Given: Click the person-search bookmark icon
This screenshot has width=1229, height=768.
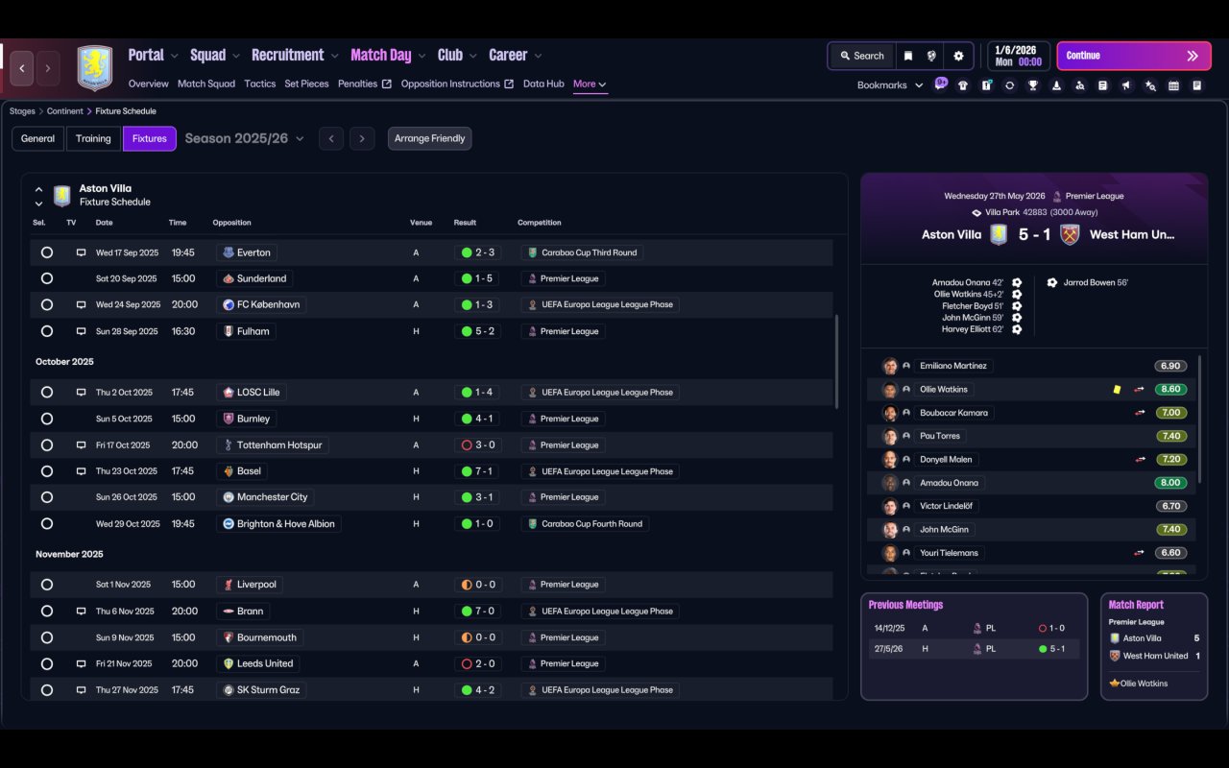Looking at the screenshot, I should pos(1079,85).
